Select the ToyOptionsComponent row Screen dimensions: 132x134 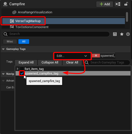[x=63, y=27]
